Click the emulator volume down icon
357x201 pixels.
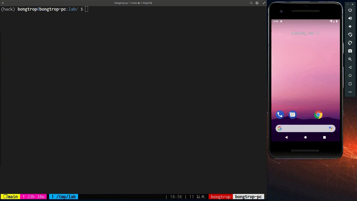(350, 27)
